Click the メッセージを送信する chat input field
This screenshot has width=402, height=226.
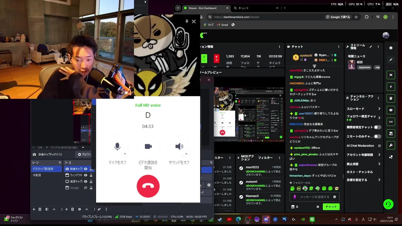click(x=314, y=197)
